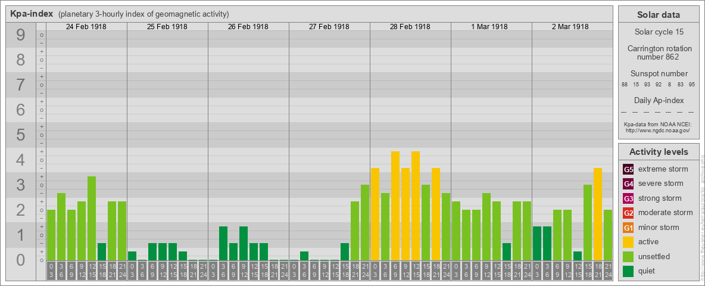Click the G3 strong storm badge
Viewport: 705px width, 286px height.
coord(628,198)
